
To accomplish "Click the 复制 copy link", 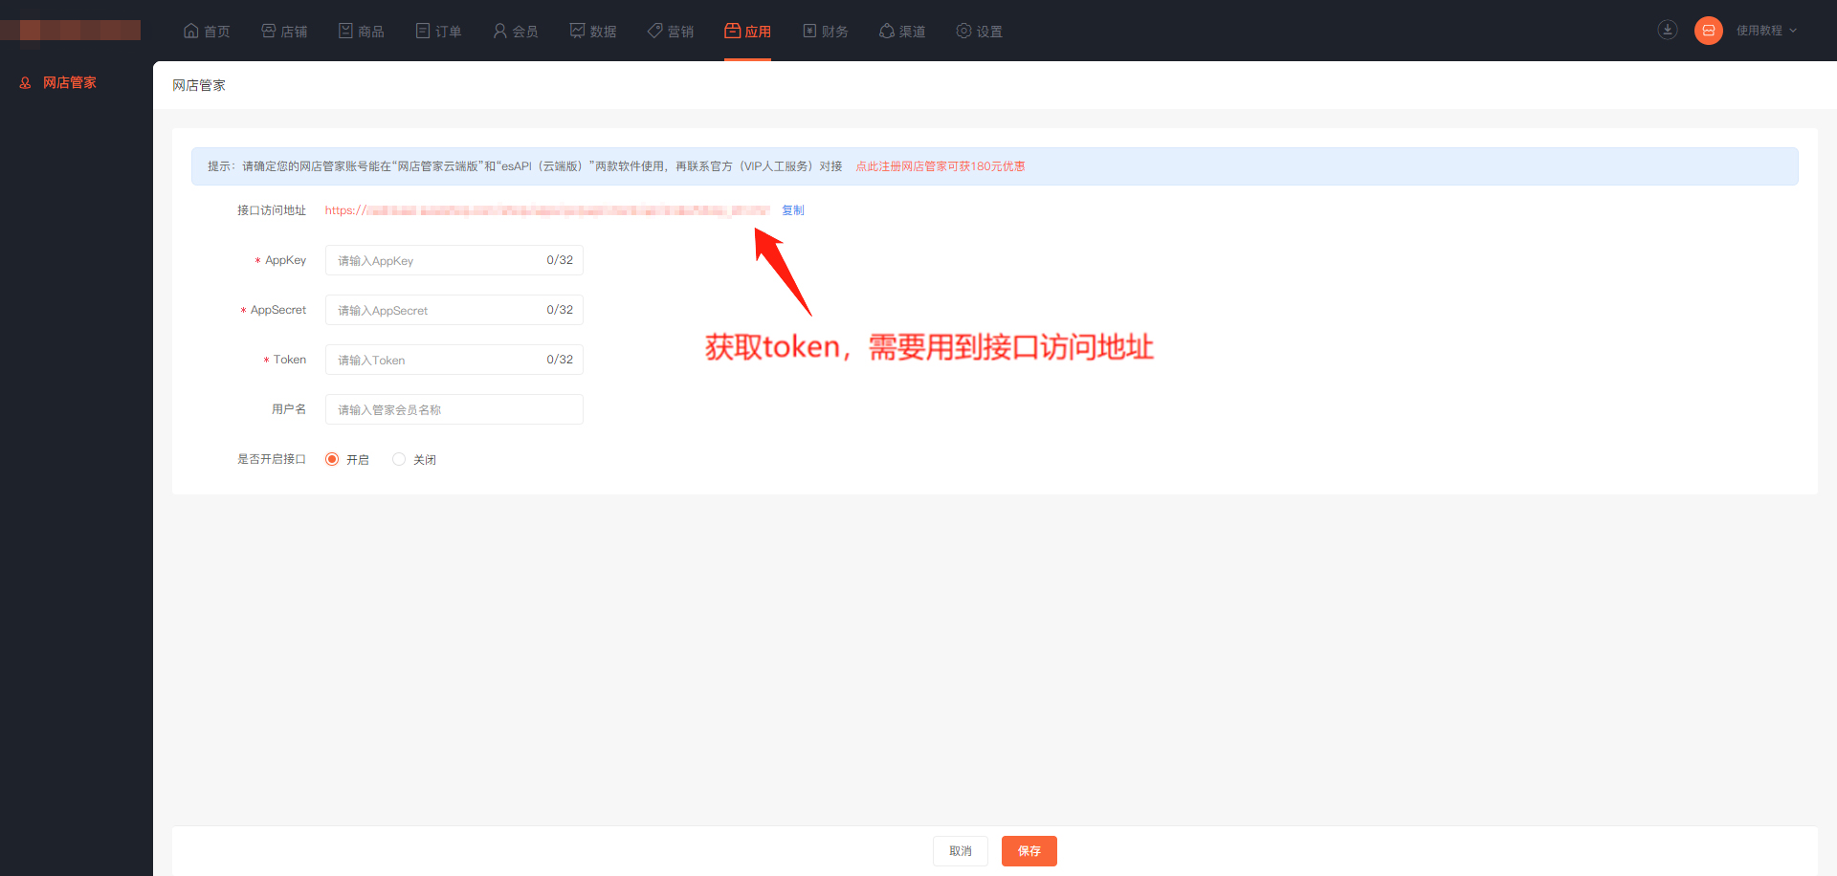I will pos(793,210).
